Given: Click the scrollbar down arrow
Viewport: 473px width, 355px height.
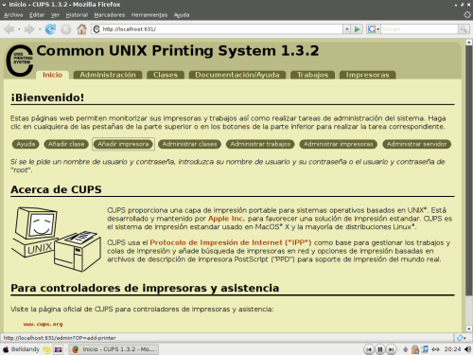Looking at the screenshot, I should click(469, 328).
